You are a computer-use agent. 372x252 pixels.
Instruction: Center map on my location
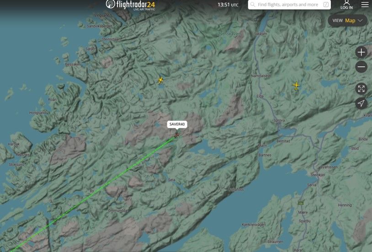pyautogui.click(x=361, y=103)
